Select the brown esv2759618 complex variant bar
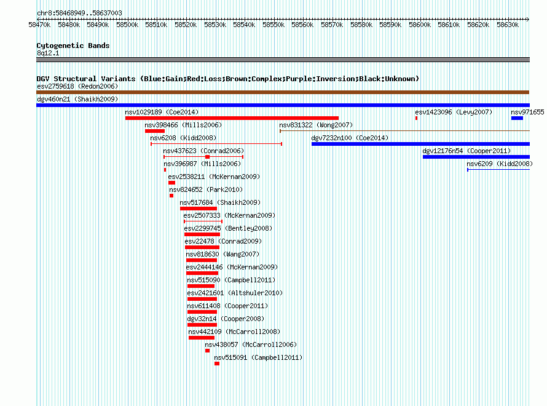The width and height of the screenshot is (547, 406). coord(283,92)
